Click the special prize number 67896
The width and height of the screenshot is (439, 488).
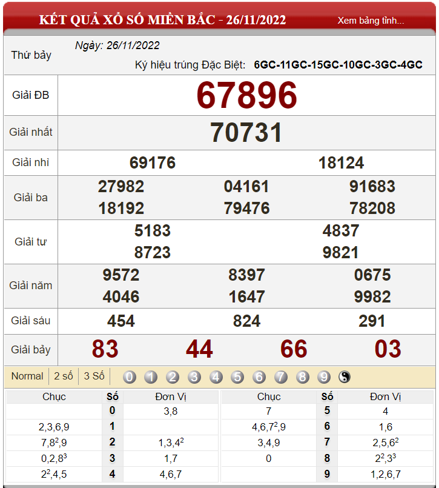click(246, 95)
